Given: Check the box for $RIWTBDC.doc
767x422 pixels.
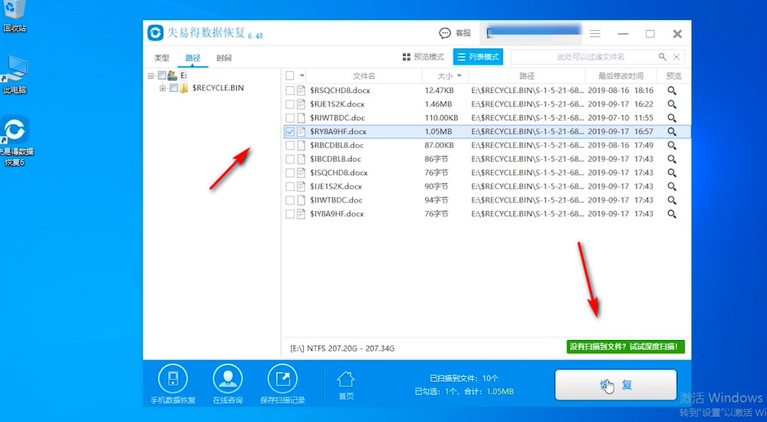Looking at the screenshot, I should tap(290, 118).
